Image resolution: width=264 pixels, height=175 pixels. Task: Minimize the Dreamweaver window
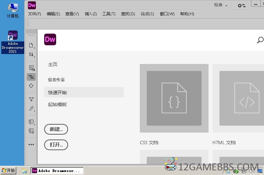[256, 4]
